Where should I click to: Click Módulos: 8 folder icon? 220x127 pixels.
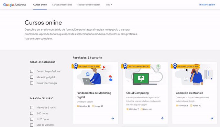point(177,106)
